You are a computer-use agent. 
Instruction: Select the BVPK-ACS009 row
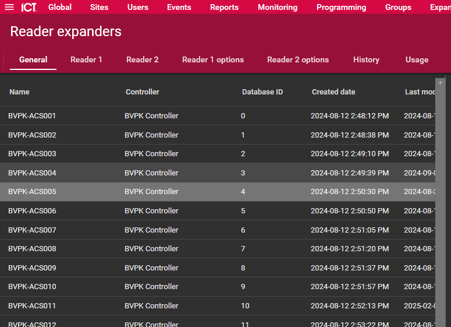click(x=218, y=268)
